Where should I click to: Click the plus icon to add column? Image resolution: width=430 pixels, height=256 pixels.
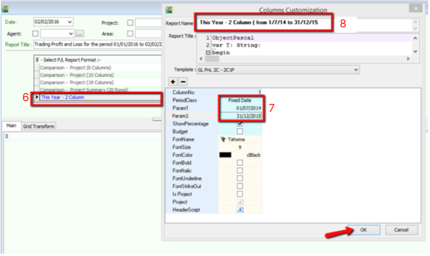173,82
